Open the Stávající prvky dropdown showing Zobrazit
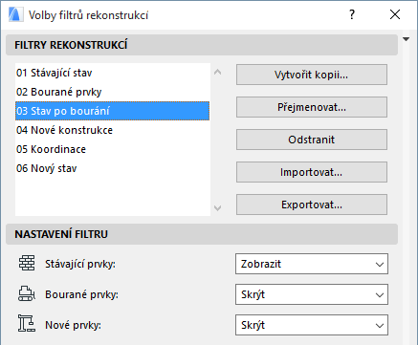The width and height of the screenshot is (418, 345). click(312, 264)
